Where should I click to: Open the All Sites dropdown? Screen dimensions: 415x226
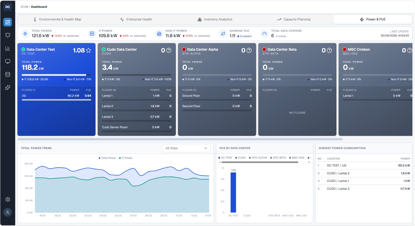(186, 148)
